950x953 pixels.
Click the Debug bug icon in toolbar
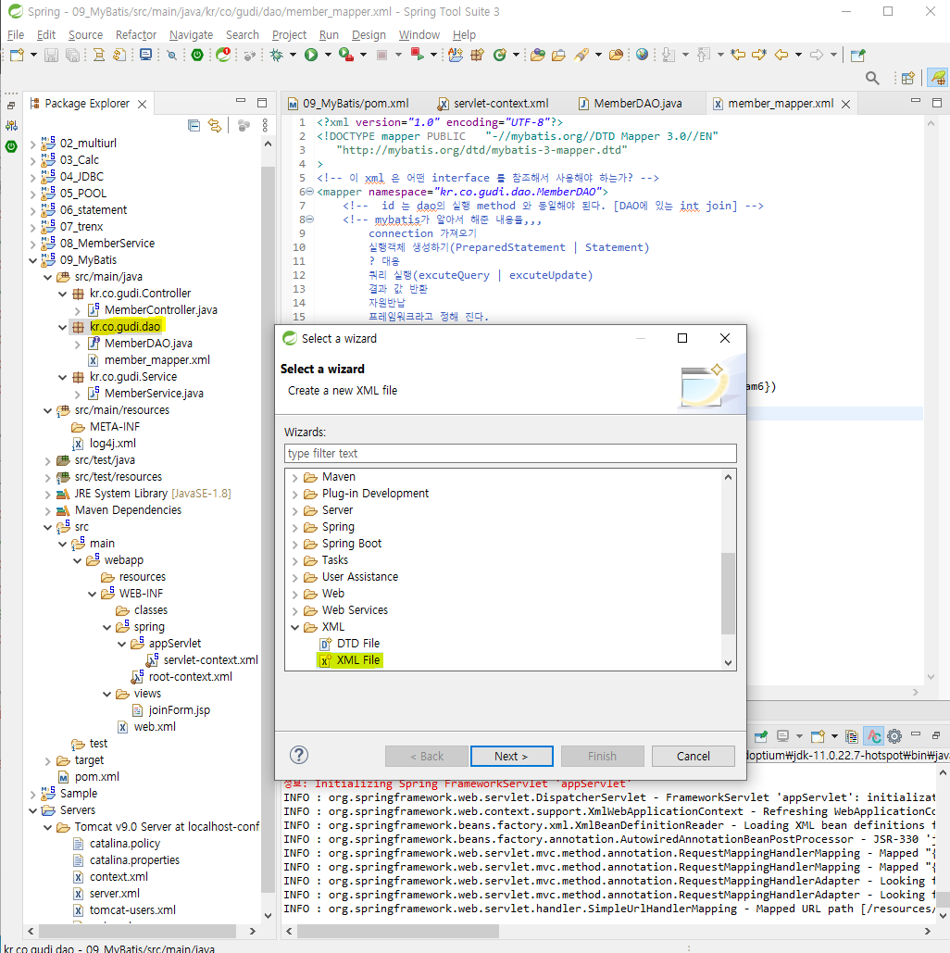pos(276,56)
